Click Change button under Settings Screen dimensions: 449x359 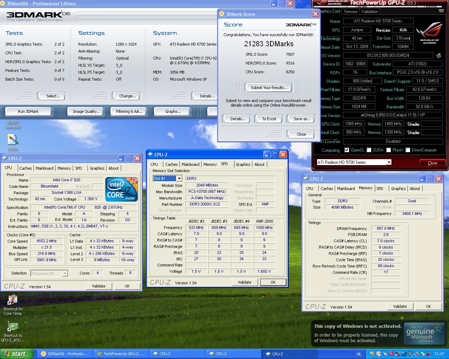tap(127, 96)
